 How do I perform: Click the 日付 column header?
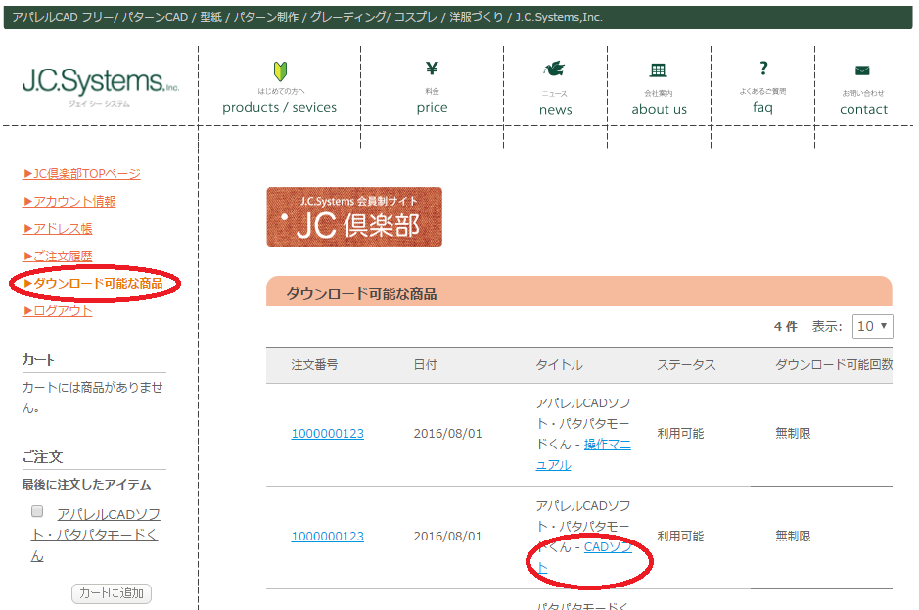tap(425, 365)
